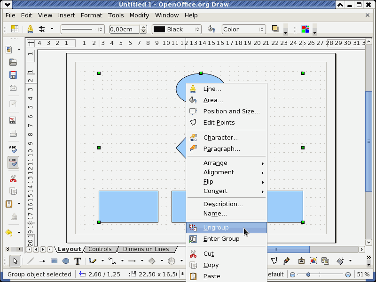Open the Area fill bucket icon in toolbar
Image resolution: width=376 pixels, height=282 pixels.
coord(211,29)
